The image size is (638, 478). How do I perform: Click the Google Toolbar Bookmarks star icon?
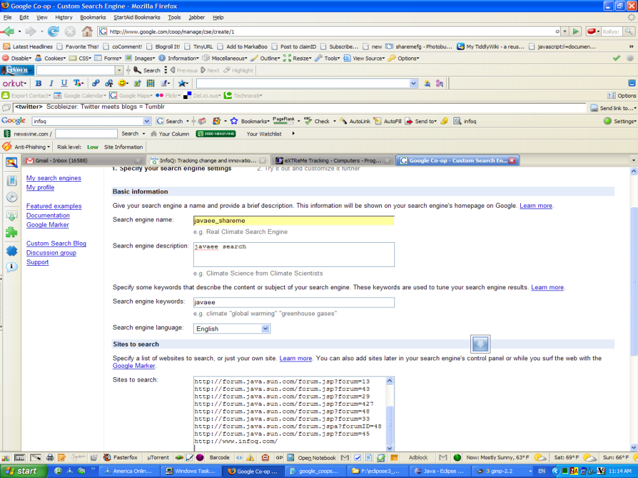point(234,121)
